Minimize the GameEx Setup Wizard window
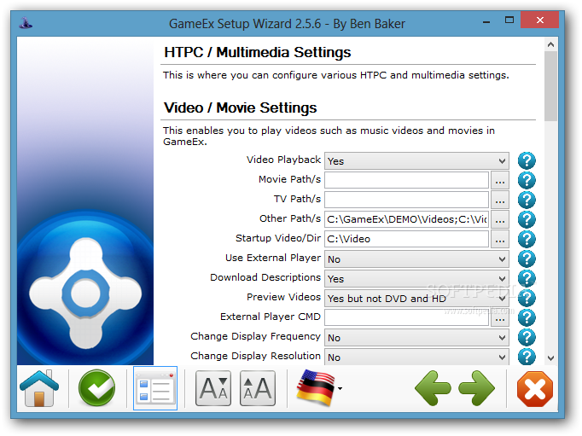This screenshot has width=582, height=436. [486, 21]
